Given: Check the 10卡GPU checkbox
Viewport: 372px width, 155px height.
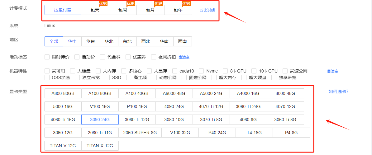Looking at the screenshot, I should click(x=254, y=71).
